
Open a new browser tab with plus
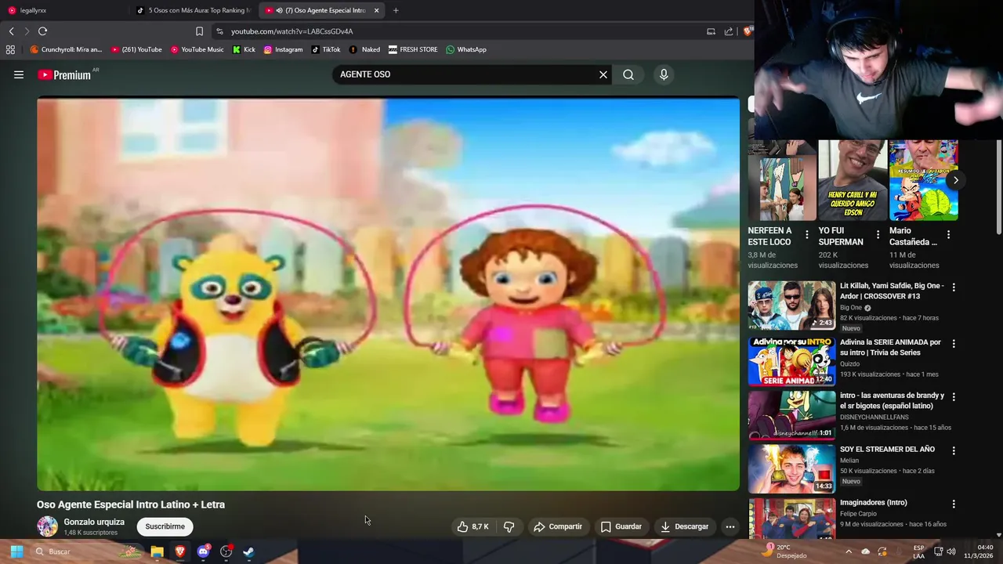tap(396, 10)
